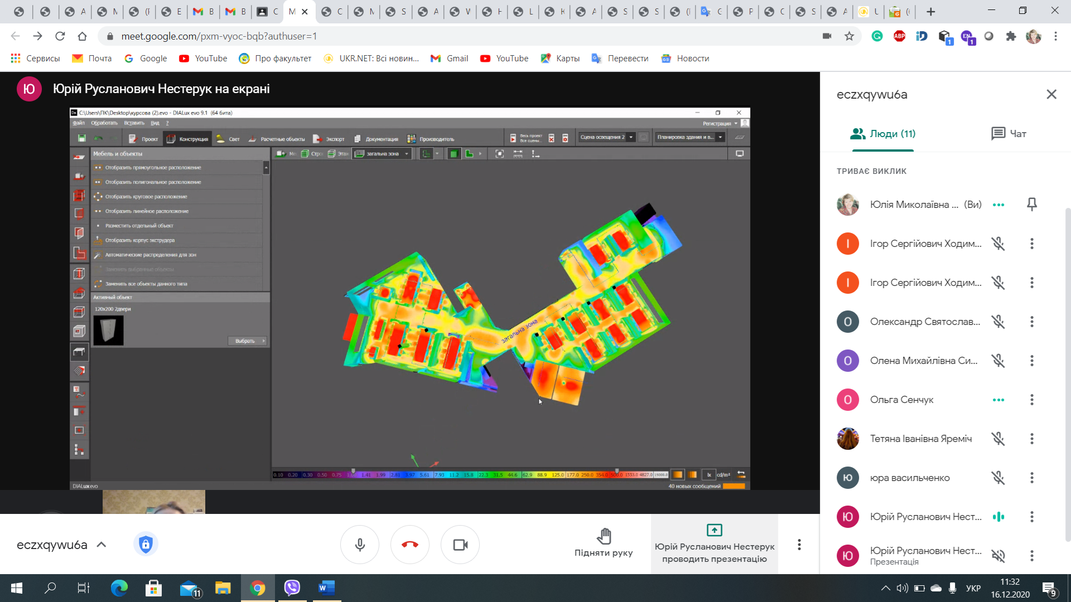Pin Юлія Миколаївна with the pin icon
The height and width of the screenshot is (602, 1071).
[x=1032, y=205]
